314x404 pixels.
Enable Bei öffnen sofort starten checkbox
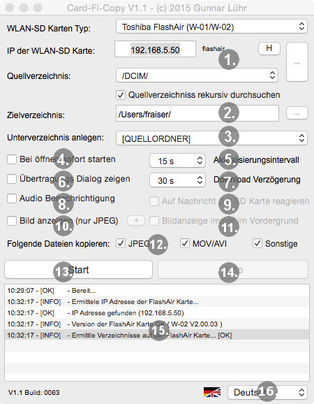pos(12,159)
